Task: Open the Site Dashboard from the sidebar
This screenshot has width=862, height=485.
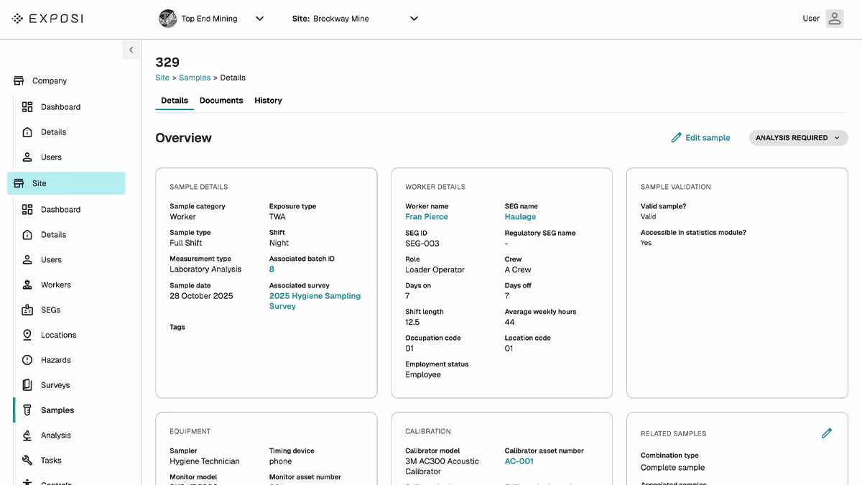Action: (x=60, y=209)
